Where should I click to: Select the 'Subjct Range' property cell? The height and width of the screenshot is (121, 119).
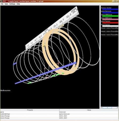pos(30,116)
